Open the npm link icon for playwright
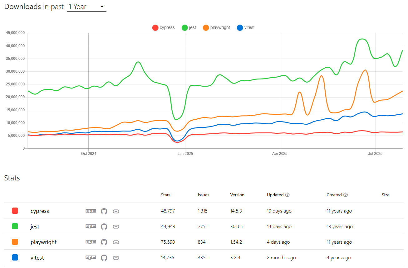Screen dimensions: 408x268 coord(91,242)
